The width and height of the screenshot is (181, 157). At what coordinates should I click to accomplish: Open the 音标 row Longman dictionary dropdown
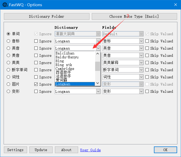(x=98, y=41)
